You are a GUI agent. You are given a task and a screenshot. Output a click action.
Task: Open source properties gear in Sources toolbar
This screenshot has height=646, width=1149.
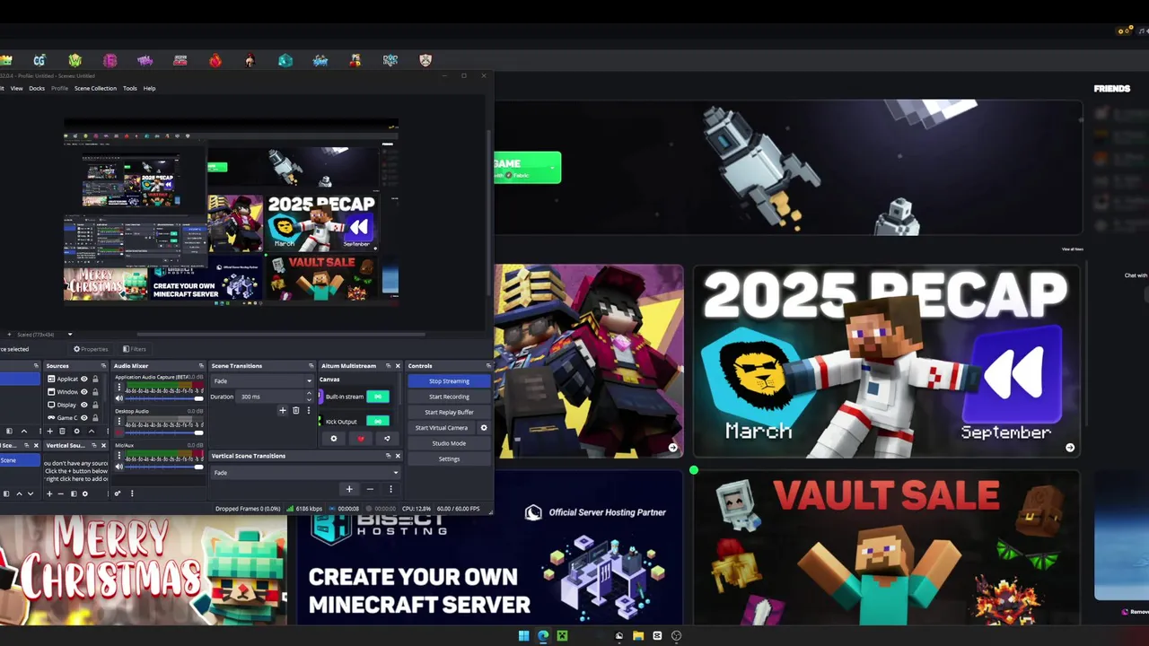click(x=76, y=432)
